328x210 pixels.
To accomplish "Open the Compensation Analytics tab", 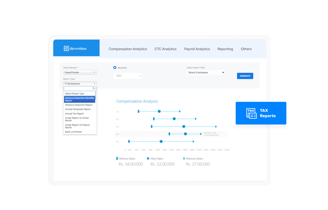I will [x=128, y=49].
